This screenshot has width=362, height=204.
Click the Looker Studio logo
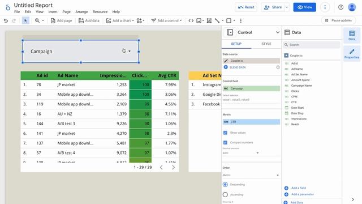(x=7, y=7)
